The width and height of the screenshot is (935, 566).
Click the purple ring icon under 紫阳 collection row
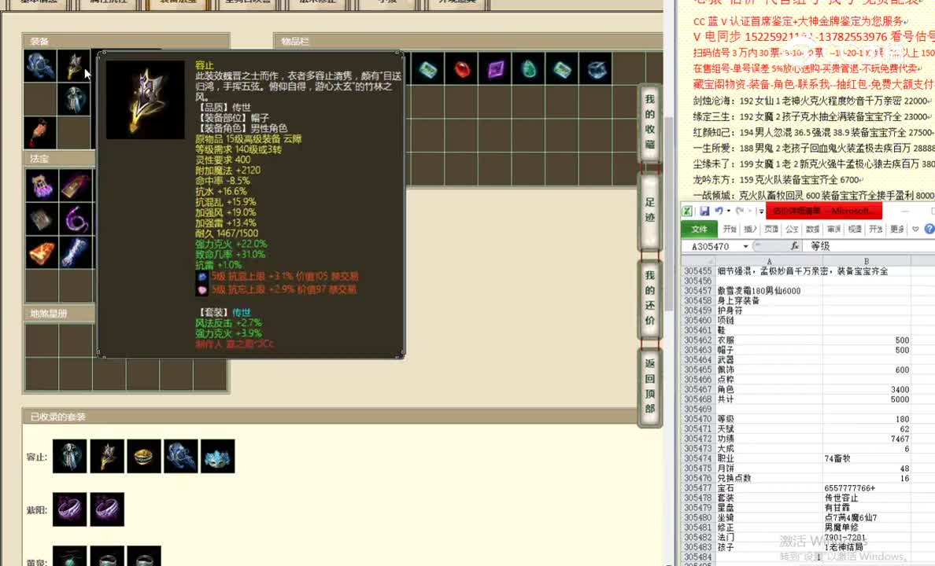click(x=69, y=509)
